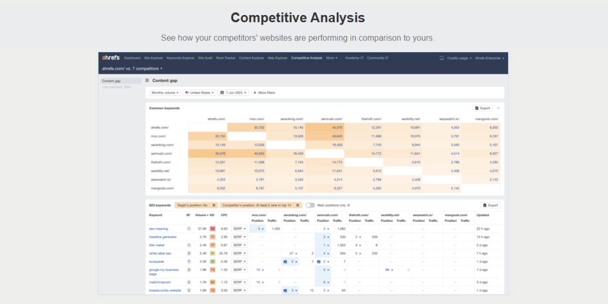Open the United States country dropdown
The width and height of the screenshot is (608, 304).
coord(199,93)
